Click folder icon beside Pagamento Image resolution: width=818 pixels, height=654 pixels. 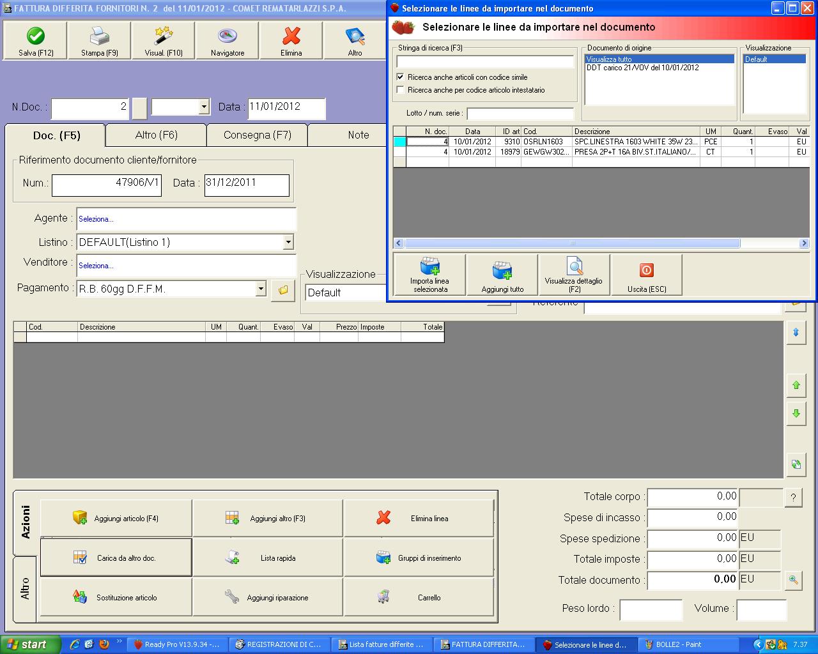pyautogui.click(x=283, y=290)
